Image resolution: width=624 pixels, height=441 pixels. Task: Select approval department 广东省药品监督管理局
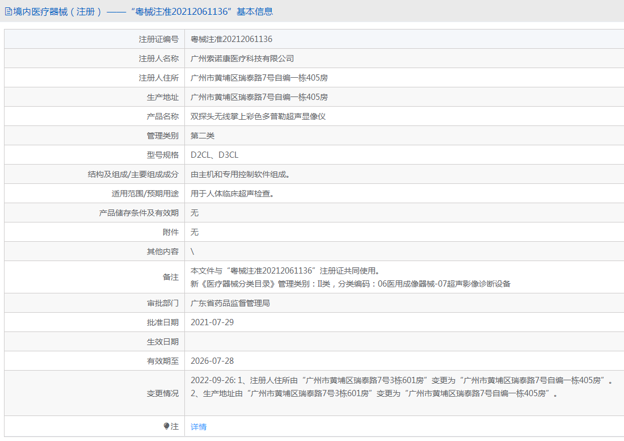coord(230,303)
